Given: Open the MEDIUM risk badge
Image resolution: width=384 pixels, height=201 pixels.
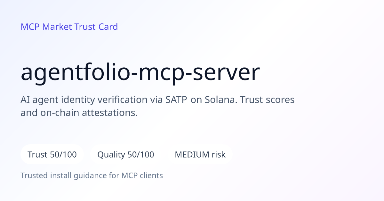Looking at the screenshot, I should tap(200, 155).
